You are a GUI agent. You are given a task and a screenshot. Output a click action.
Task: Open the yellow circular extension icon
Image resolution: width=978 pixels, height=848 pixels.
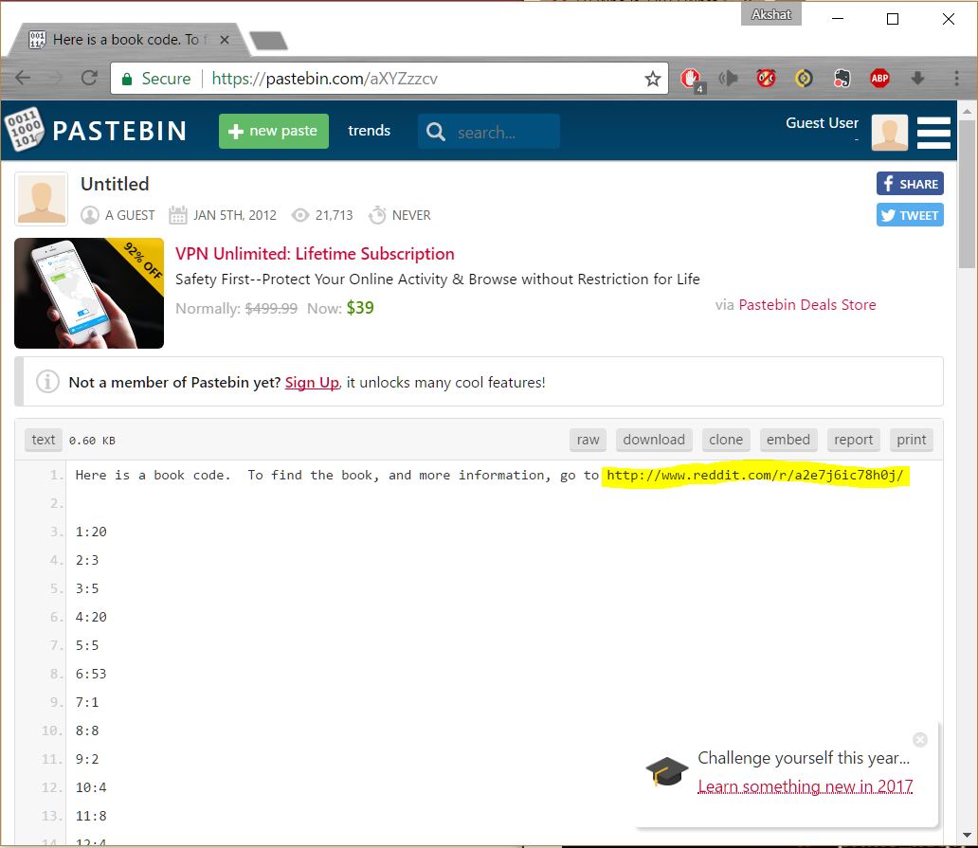click(804, 79)
